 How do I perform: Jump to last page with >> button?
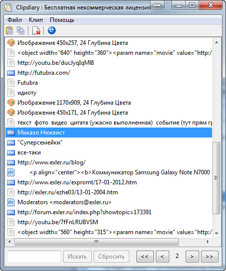[210, 257]
